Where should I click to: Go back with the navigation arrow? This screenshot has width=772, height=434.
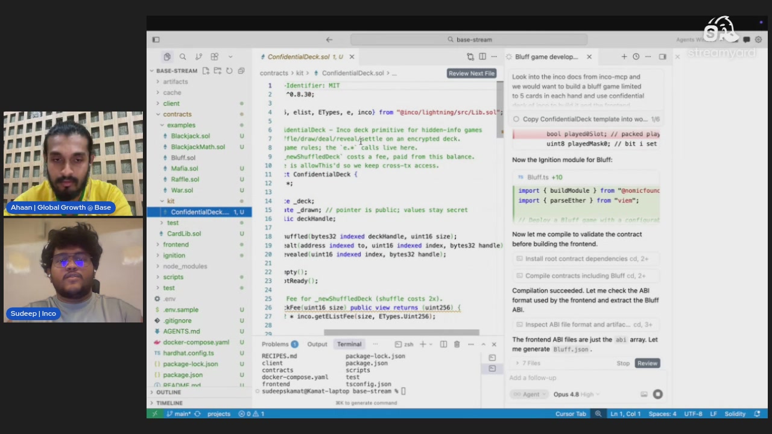(329, 40)
